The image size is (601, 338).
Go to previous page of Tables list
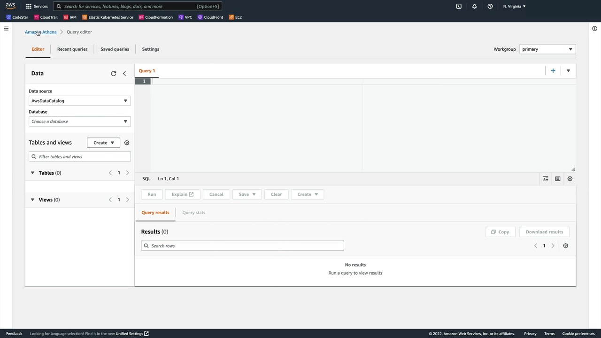pyautogui.click(x=110, y=173)
